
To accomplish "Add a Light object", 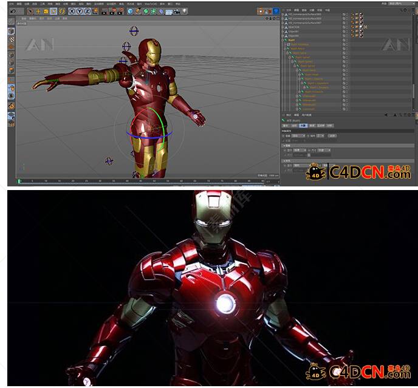I will tap(185, 11).
